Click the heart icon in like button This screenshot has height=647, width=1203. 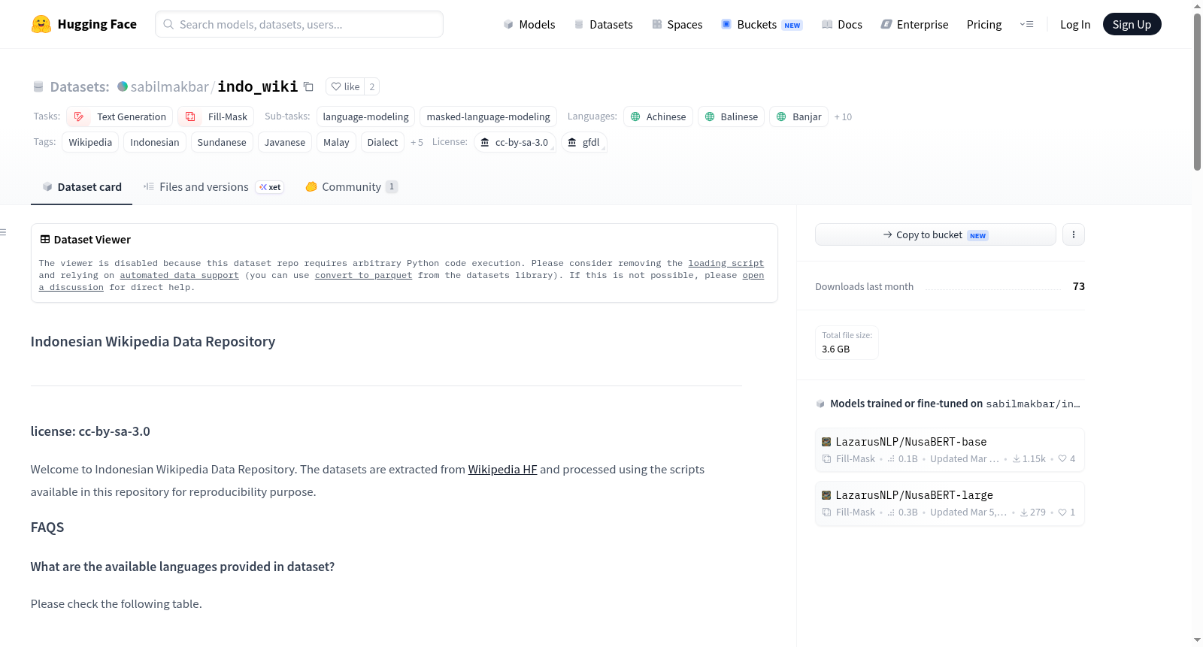[336, 86]
